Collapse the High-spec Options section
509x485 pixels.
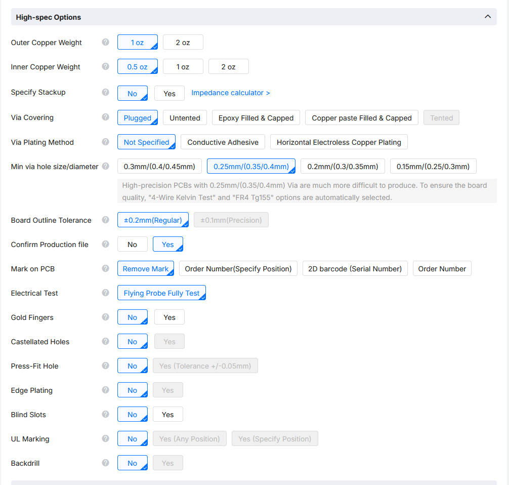(x=488, y=17)
